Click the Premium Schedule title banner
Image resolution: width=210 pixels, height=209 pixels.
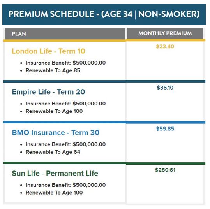(104, 14)
